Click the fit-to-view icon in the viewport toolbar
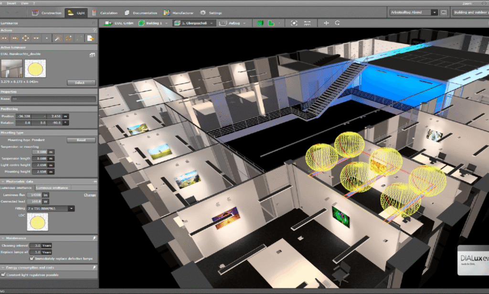 pyautogui.click(x=294, y=23)
